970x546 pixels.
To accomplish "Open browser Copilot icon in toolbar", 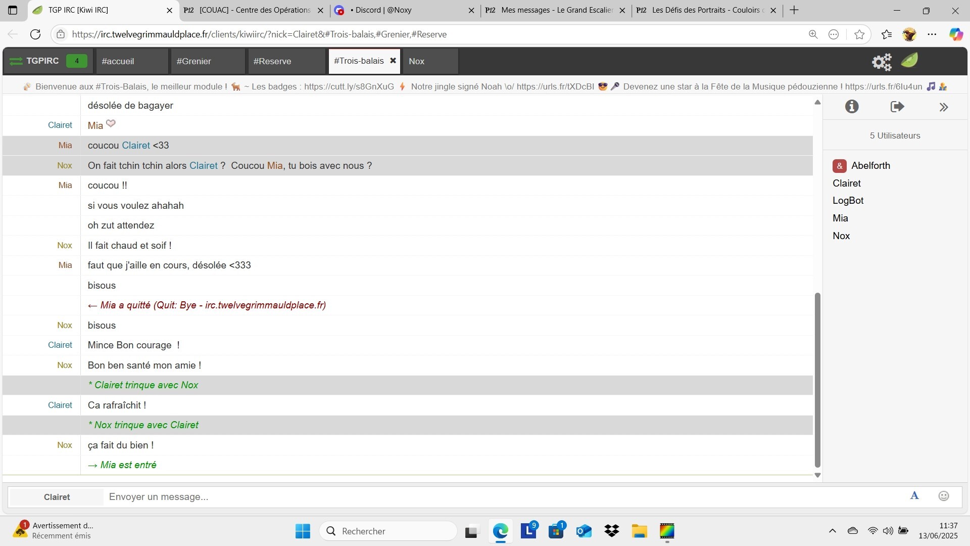I will 955,34.
